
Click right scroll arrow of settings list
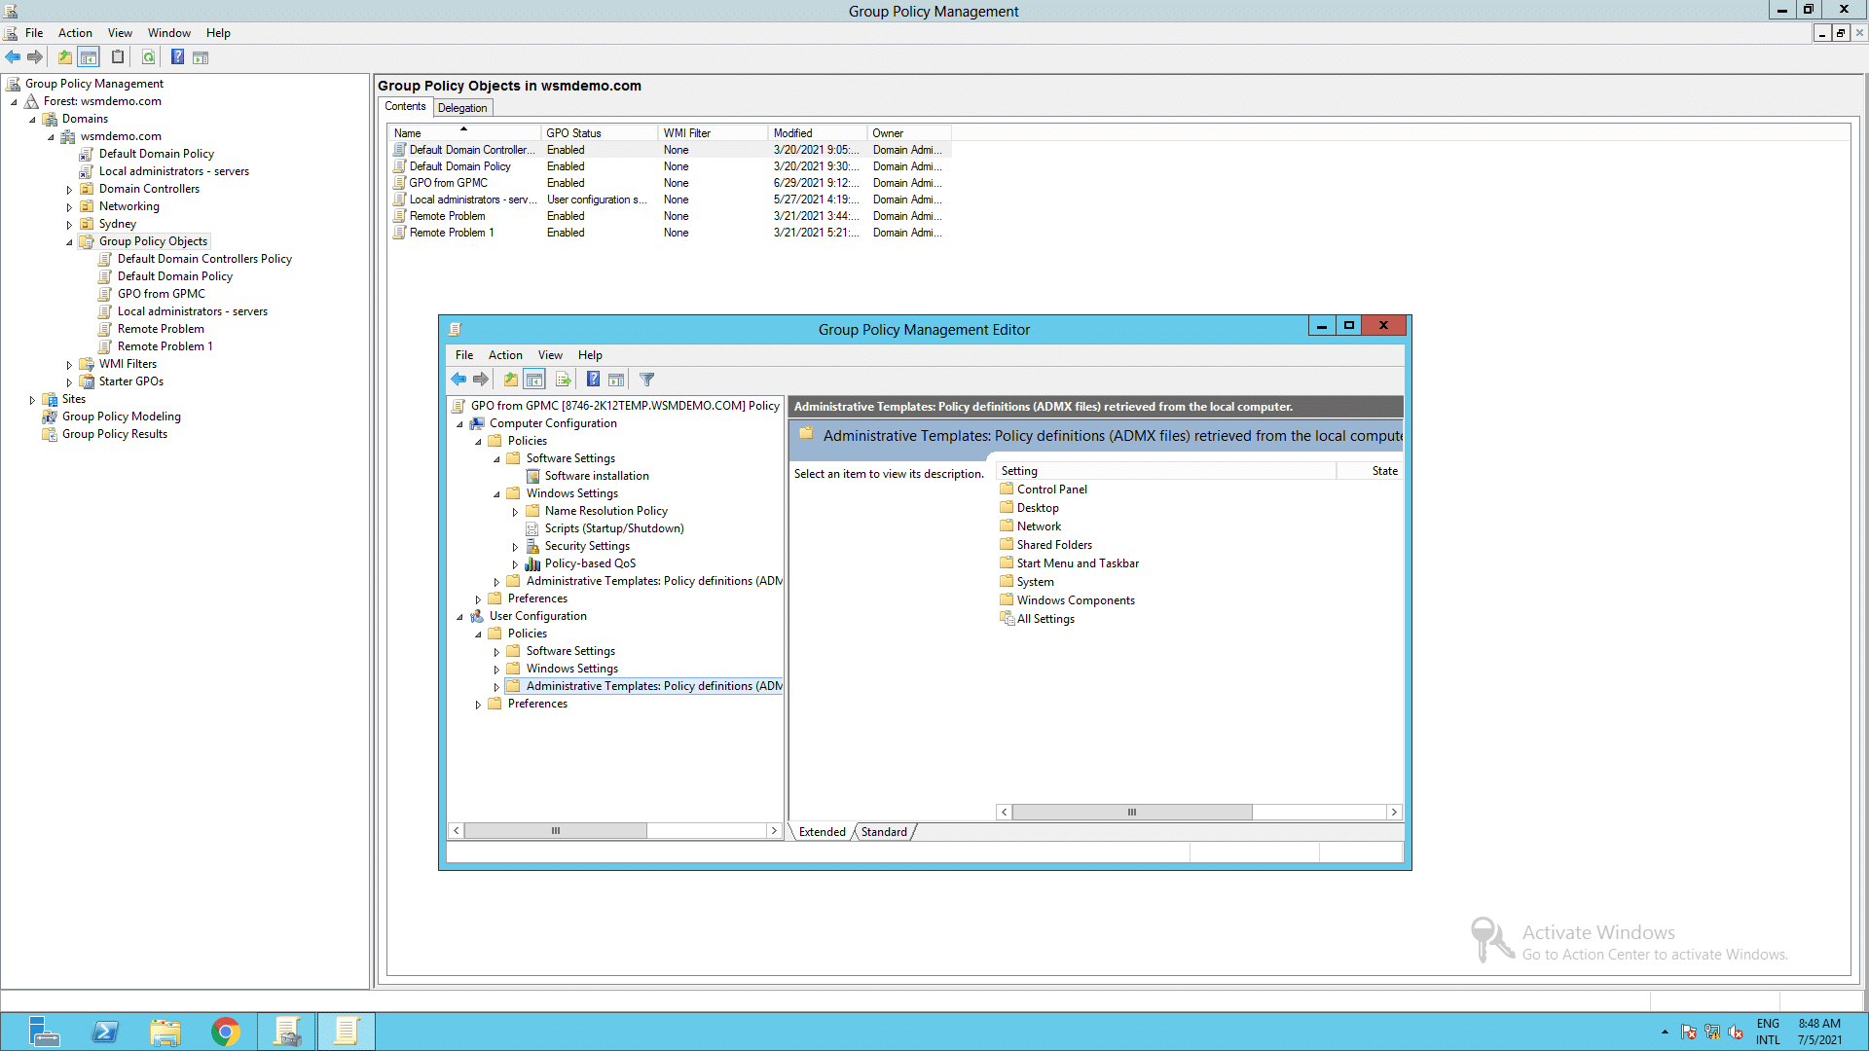[x=1394, y=813]
